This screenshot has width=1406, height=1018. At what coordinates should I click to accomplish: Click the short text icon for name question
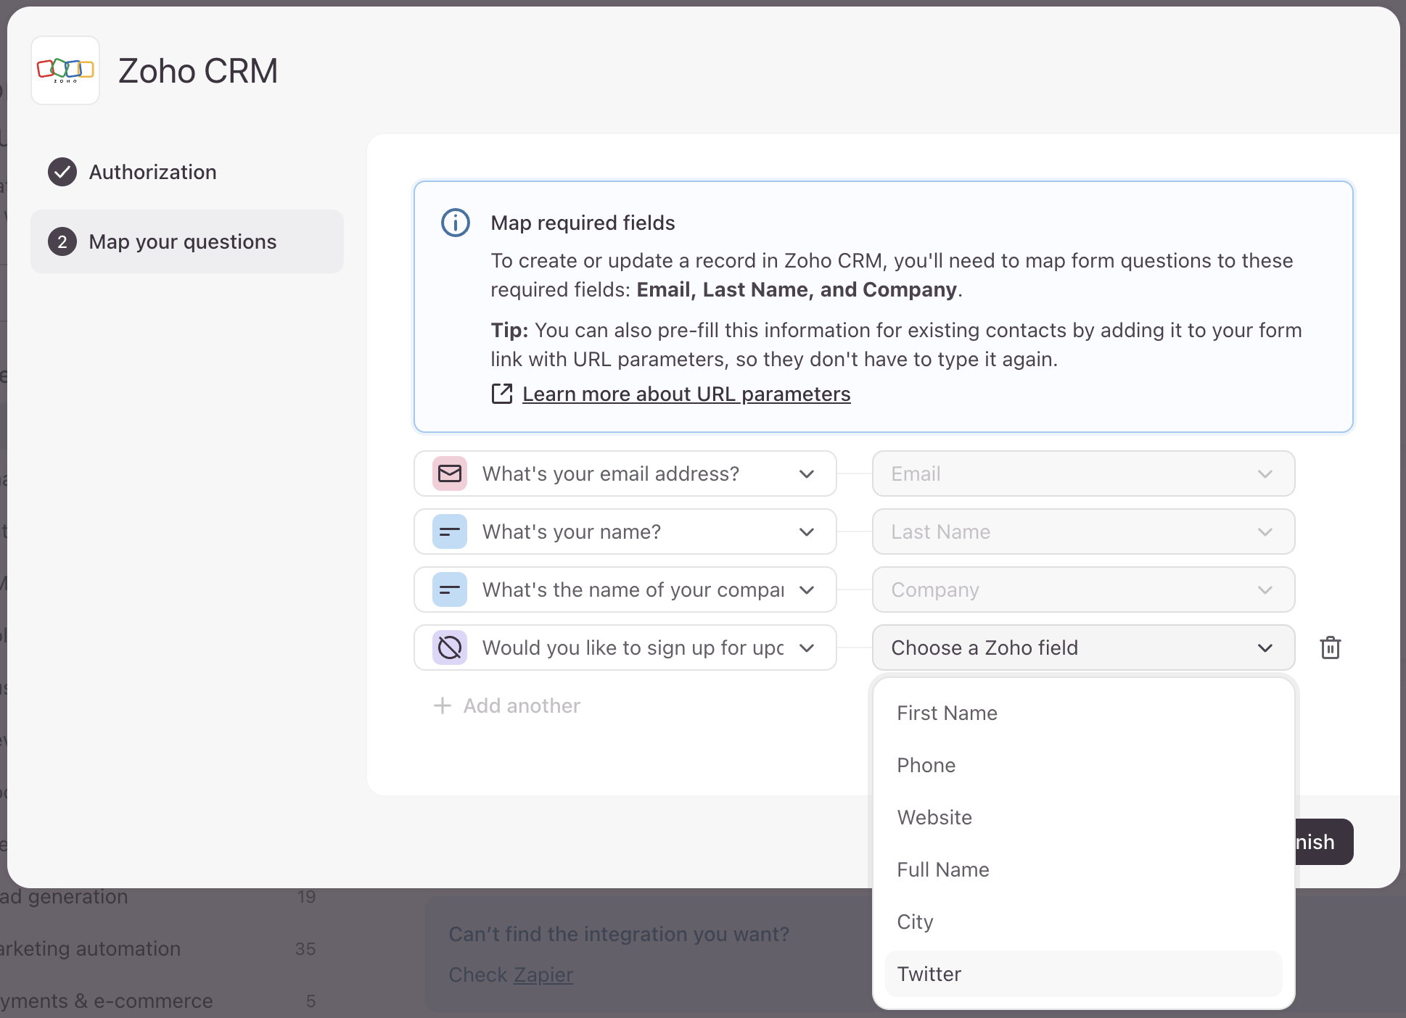coord(450,531)
